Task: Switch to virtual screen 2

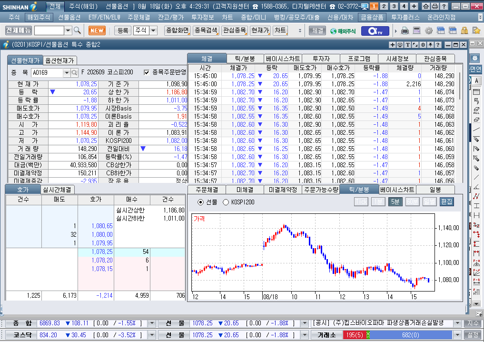Action: pyautogui.click(x=384, y=6)
